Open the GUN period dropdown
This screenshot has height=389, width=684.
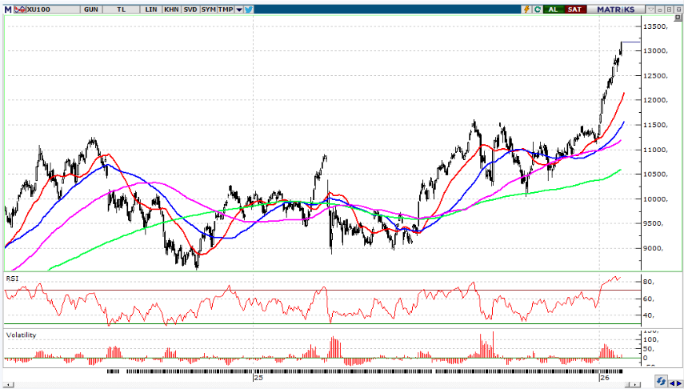pyautogui.click(x=91, y=9)
